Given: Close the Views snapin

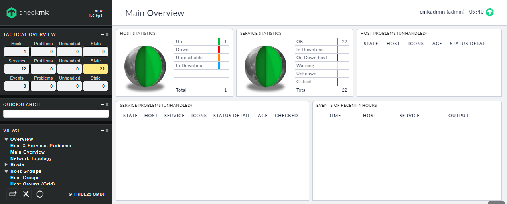Looking at the screenshot, I should click(107, 130).
